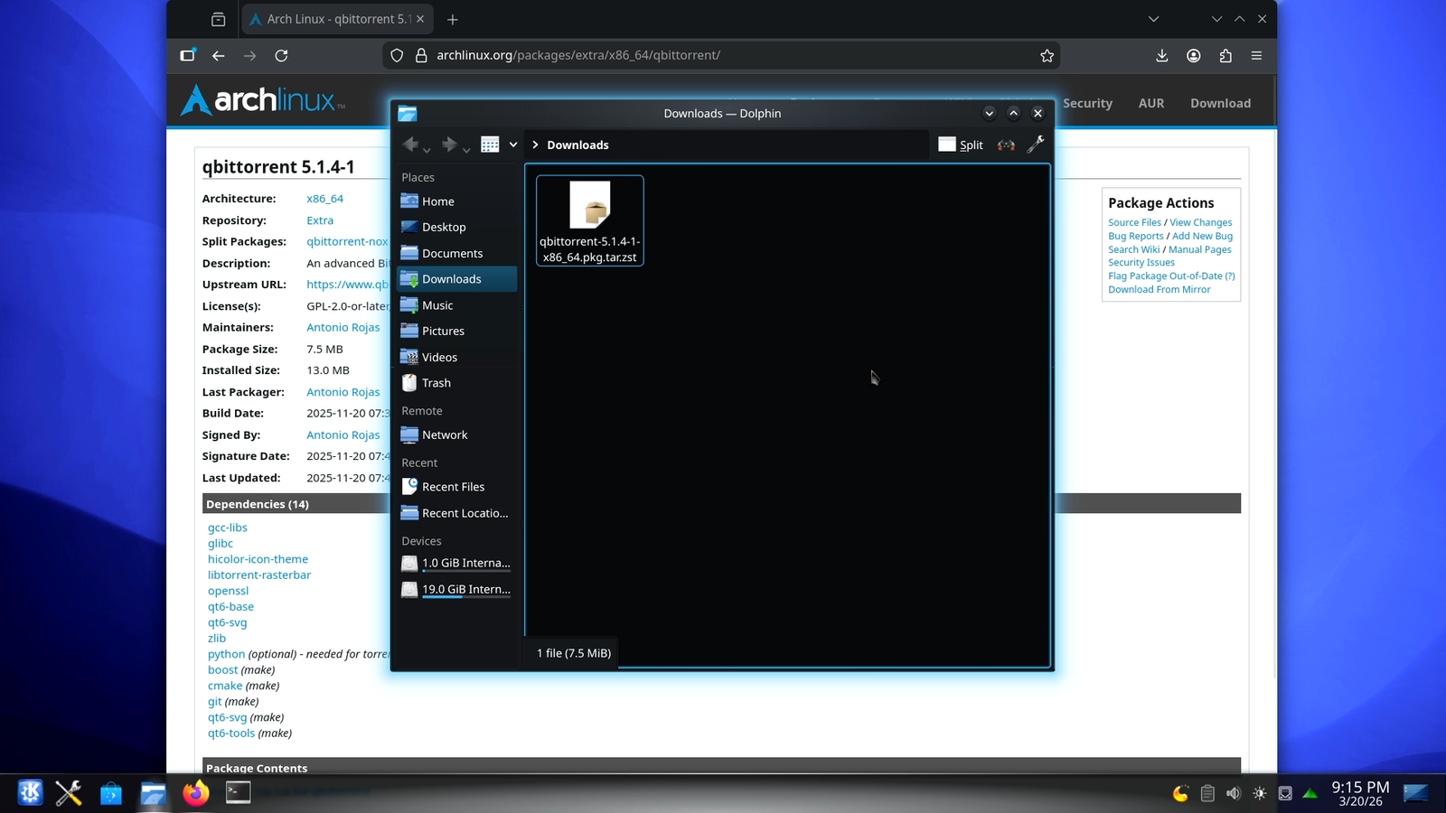The height and width of the screenshot is (813, 1446).
Task: Open Konsole terminal from taskbar
Action: (x=238, y=793)
